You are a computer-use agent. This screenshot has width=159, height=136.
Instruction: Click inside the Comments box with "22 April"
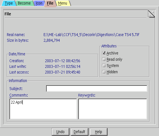pyautogui.click(x=43, y=109)
